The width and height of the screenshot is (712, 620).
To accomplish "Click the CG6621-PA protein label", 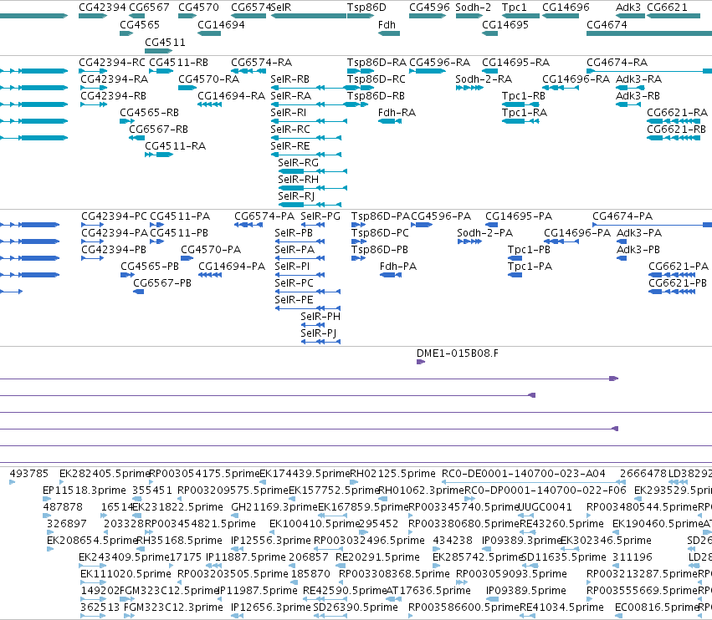I will (679, 267).
